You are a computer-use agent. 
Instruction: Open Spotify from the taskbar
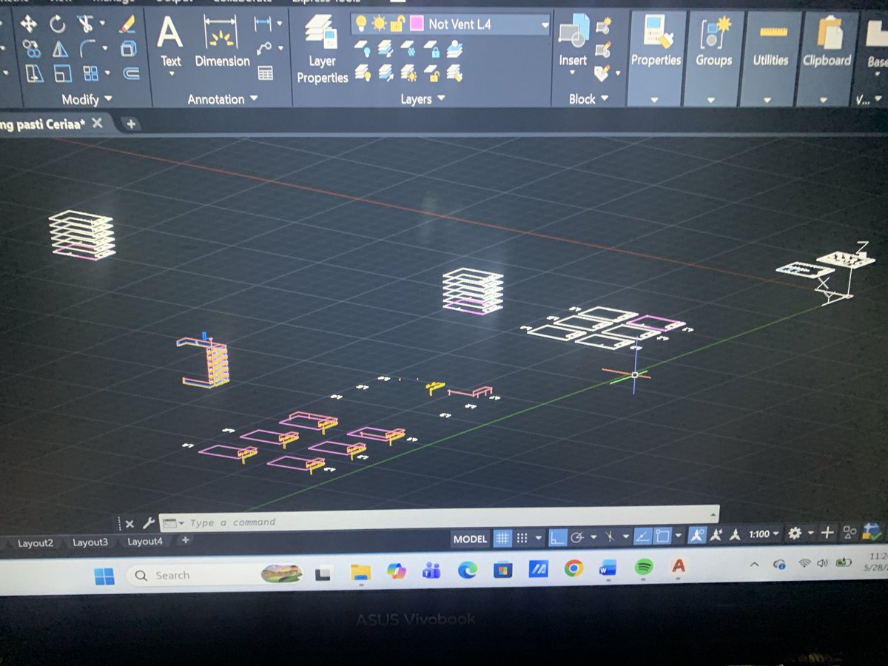644,568
